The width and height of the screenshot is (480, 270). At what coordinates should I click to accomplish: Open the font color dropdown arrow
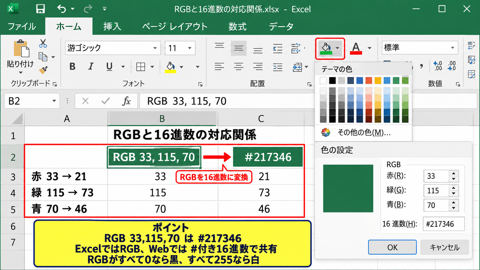point(370,48)
